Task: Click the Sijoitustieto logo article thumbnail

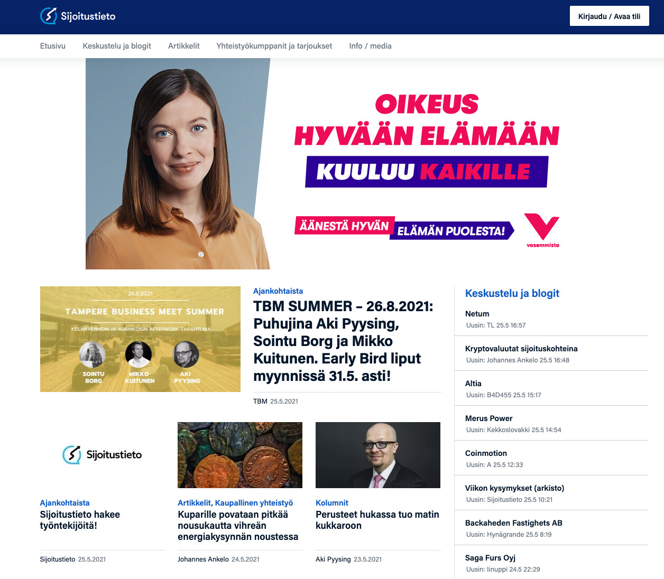Action: coord(103,455)
